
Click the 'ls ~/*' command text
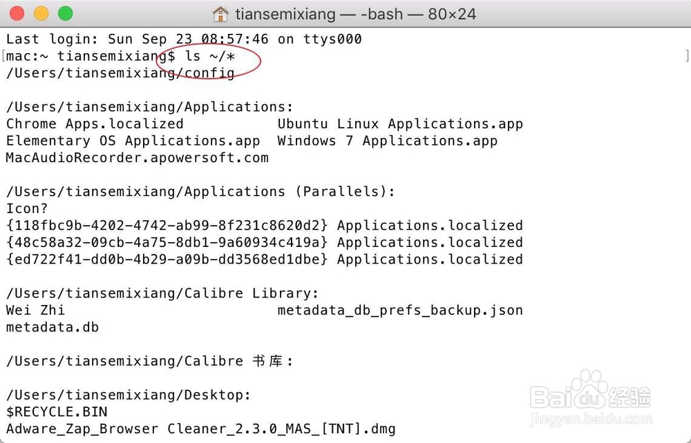coord(210,57)
